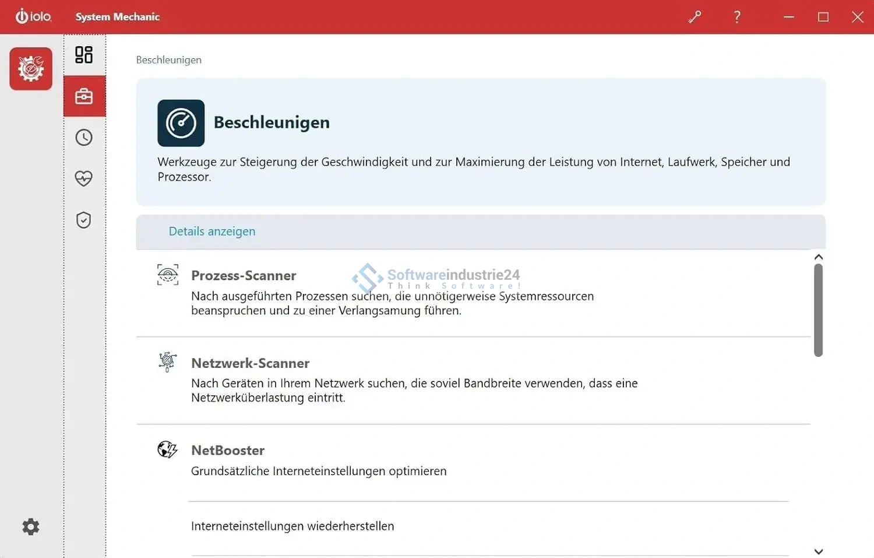Viewport: 874px width, 558px height.
Task: Open the clock history icon in sidebar
Action: (84, 138)
